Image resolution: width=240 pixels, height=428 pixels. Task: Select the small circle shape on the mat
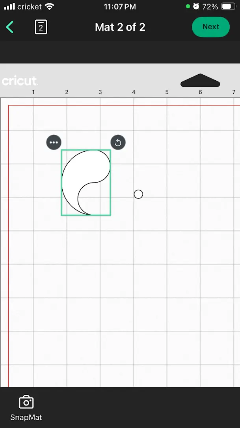point(138,194)
